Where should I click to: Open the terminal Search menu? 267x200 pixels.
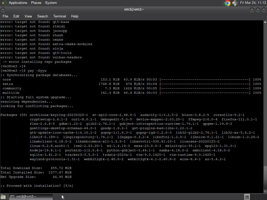pyautogui.click(x=43, y=16)
